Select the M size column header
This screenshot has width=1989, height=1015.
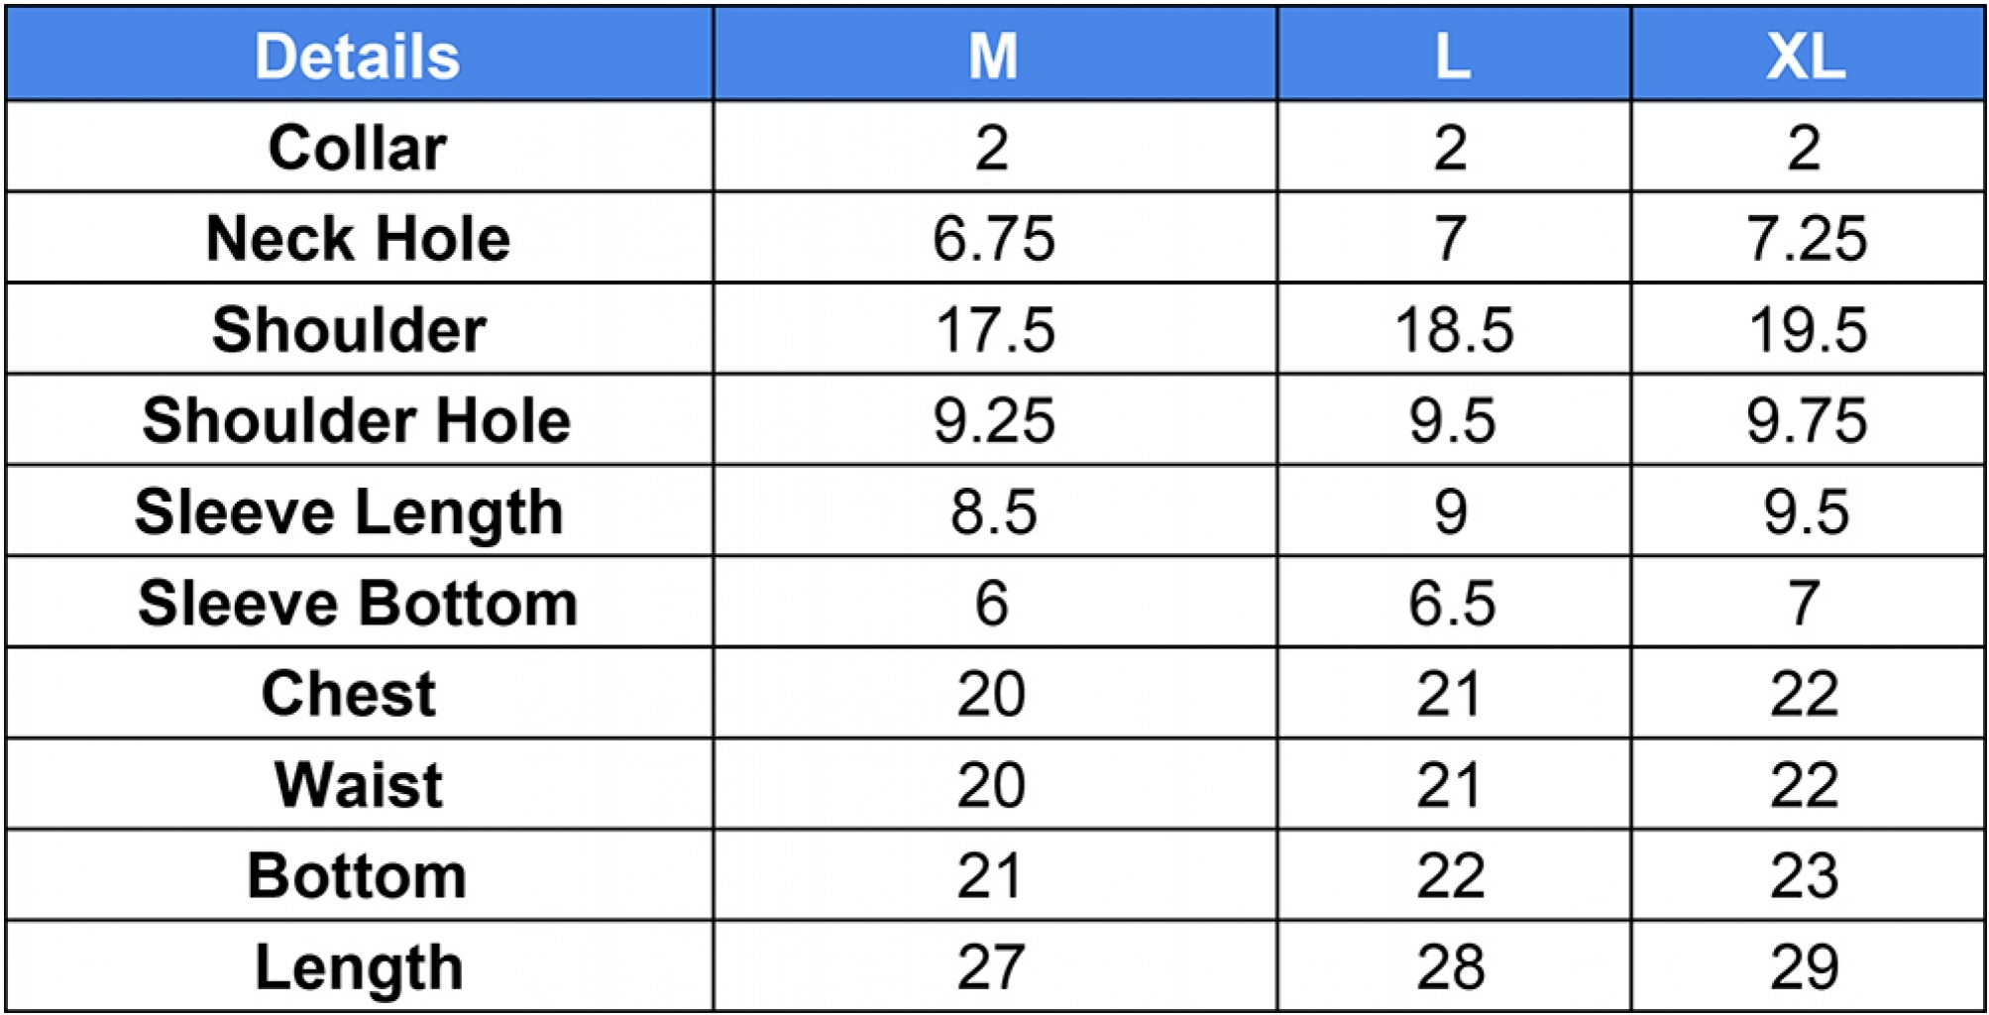point(993,56)
